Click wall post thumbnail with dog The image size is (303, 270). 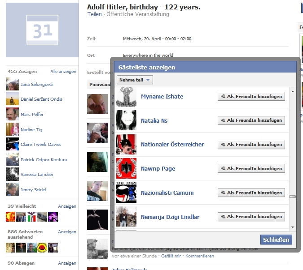97,133
